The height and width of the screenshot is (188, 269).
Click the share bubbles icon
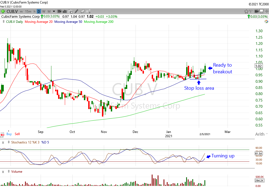[88, 11]
